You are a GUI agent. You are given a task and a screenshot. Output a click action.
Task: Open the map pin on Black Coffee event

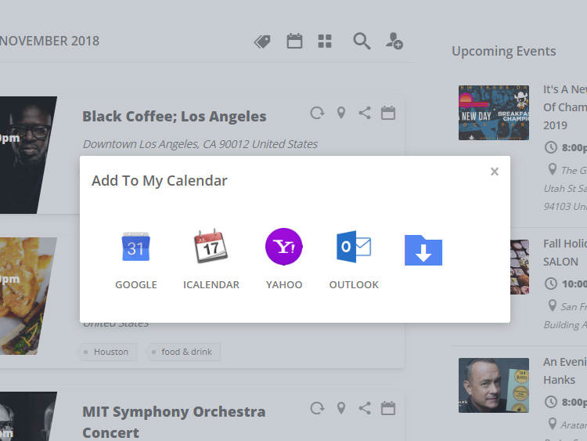pos(341,113)
